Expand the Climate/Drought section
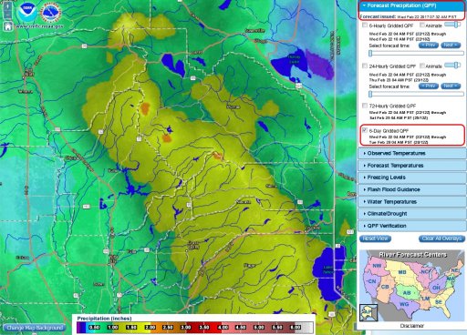This screenshot has width=467, height=335. tap(411, 214)
